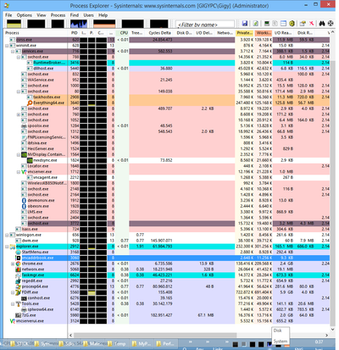This screenshot has width=339, height=350.
Task: Click the regedit.exe process icon
Action: [18, 281]
